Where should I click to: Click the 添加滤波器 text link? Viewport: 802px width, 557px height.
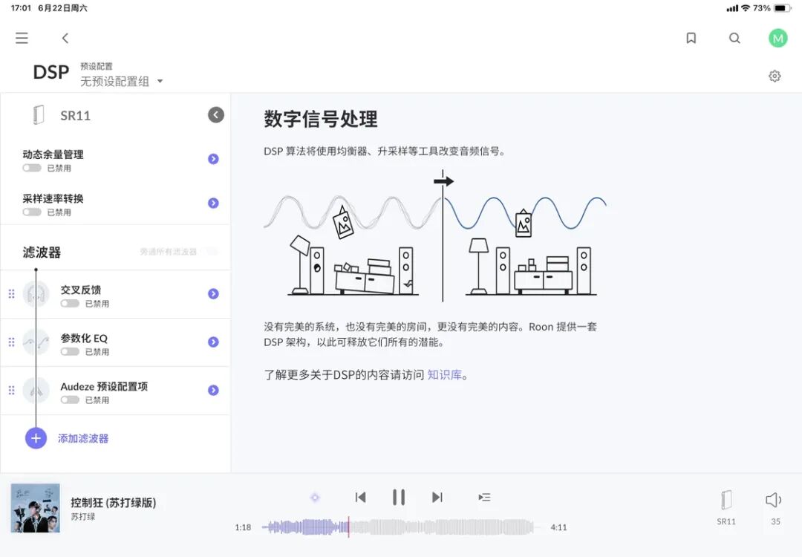point(83,438)
